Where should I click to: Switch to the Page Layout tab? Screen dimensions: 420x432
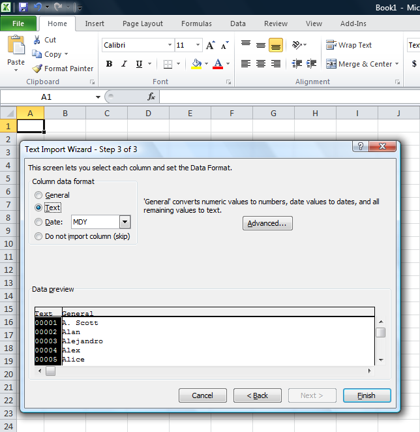[143, 23]
